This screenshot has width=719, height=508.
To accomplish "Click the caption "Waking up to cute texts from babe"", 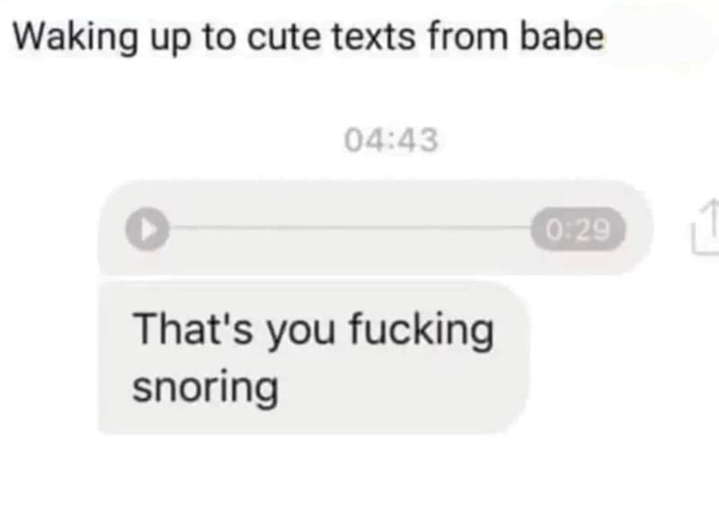I will pos(308,38).
